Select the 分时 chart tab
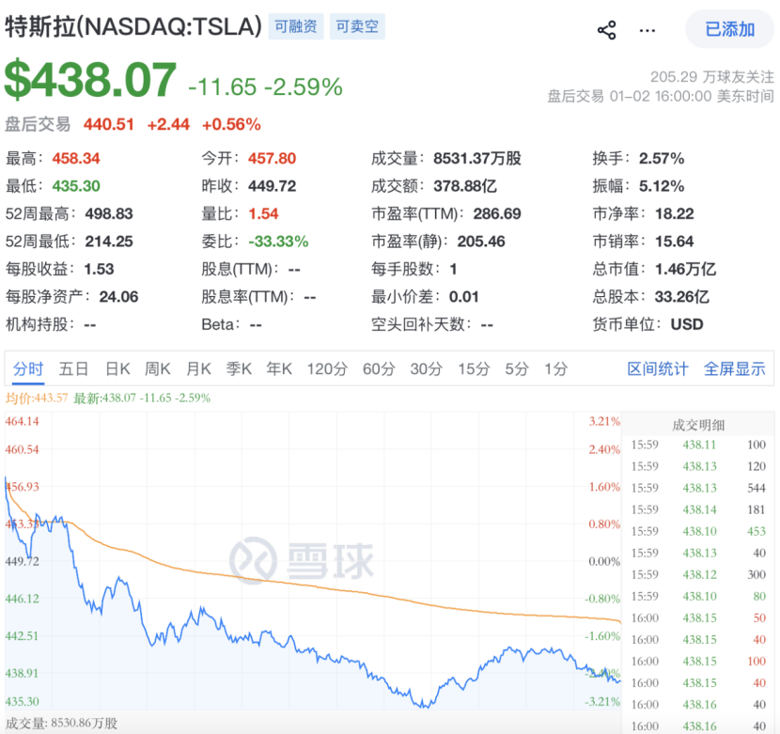 pyautogui.click(x=28, y=368)
